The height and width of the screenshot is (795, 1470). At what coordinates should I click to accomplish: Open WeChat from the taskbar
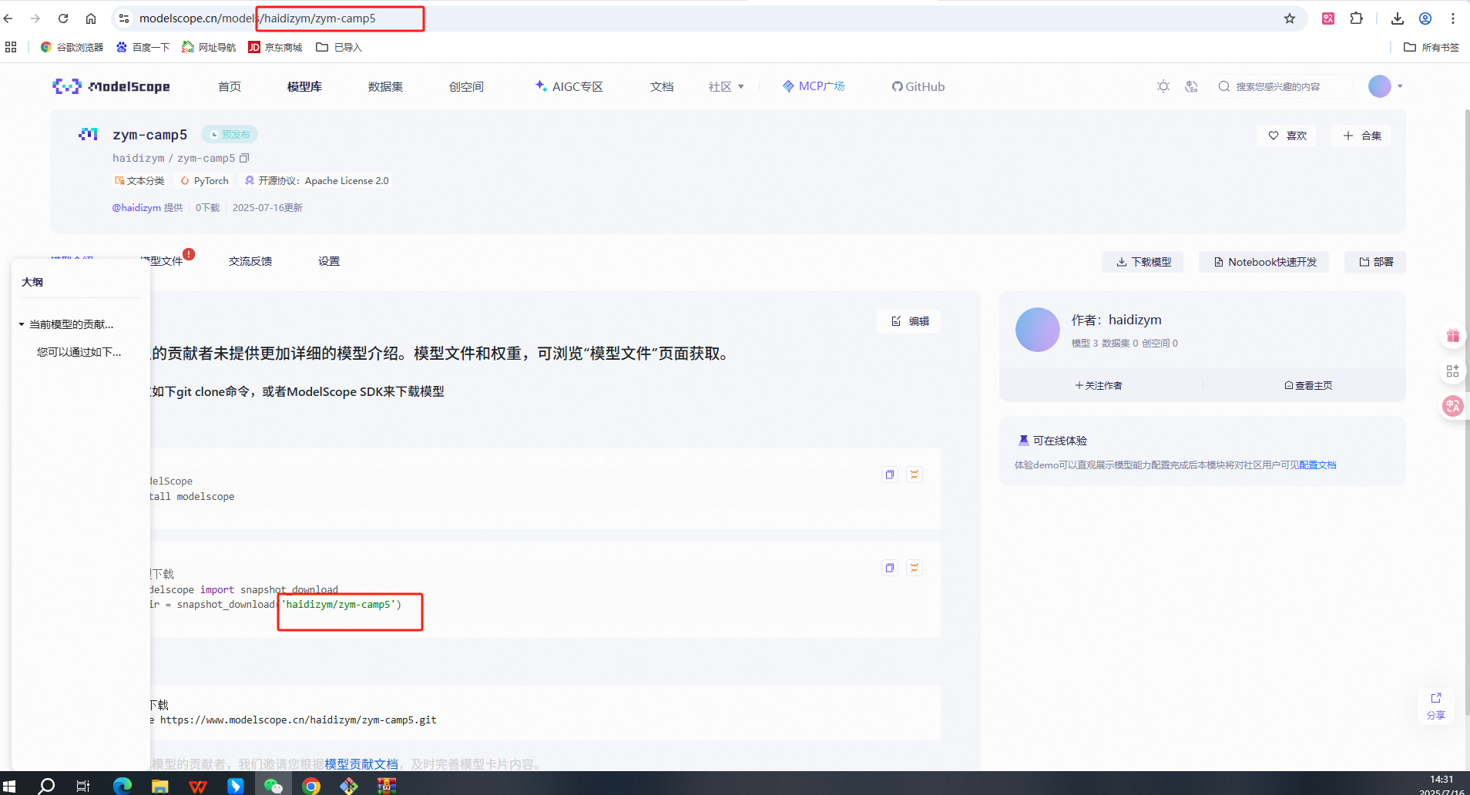click(274, 786)
